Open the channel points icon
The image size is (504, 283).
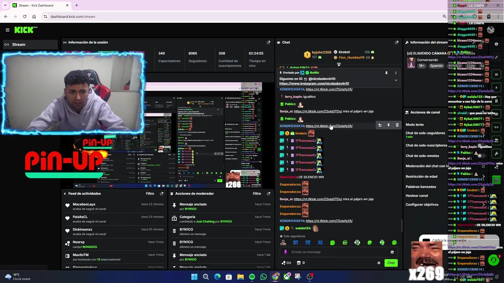286,263
